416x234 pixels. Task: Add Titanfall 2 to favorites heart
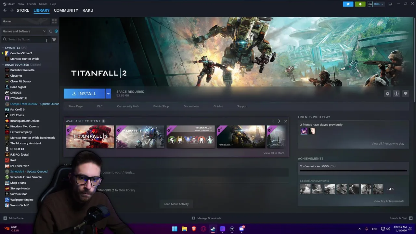coord(406,94)
